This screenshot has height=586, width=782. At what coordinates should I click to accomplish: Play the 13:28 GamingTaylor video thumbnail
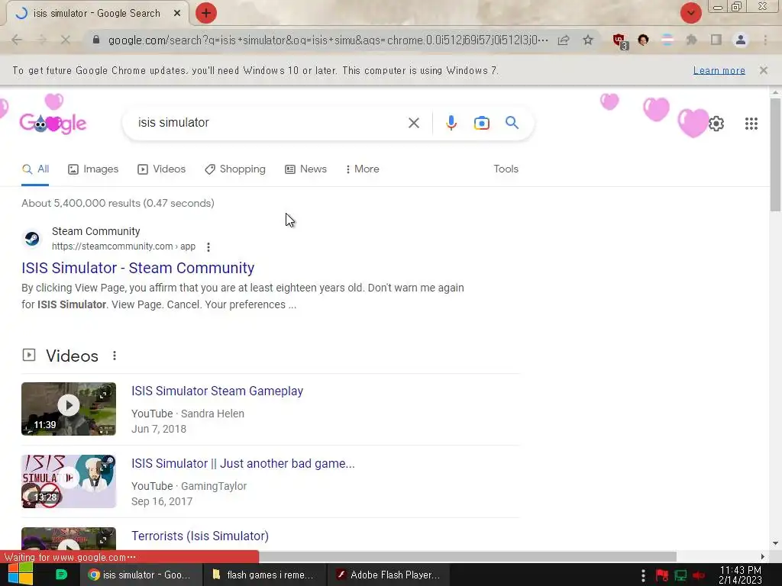tap(69, 481)
